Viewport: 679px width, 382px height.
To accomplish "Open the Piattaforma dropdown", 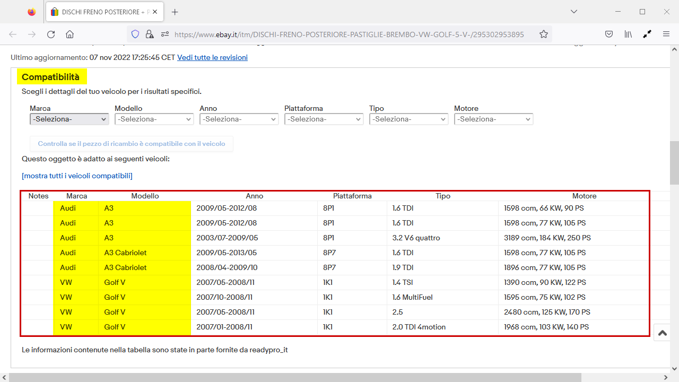I will click(x=324, y=119).
